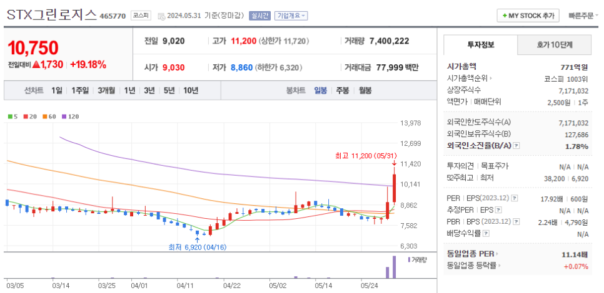Click the 저가 8,860 value
The width and height of the screenshot is (604, 293).
click(241, 68)
